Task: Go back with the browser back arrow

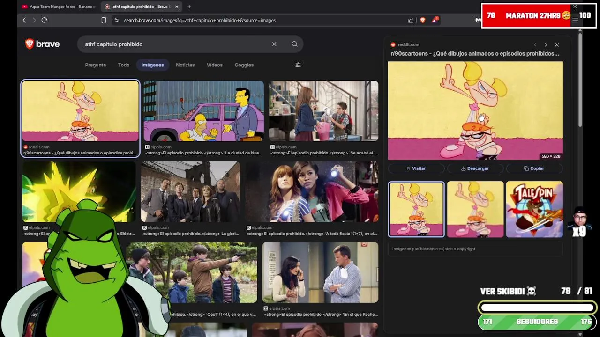Action: (24, 20)
